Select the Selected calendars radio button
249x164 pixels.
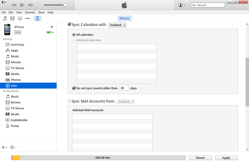tap(74, 40)
